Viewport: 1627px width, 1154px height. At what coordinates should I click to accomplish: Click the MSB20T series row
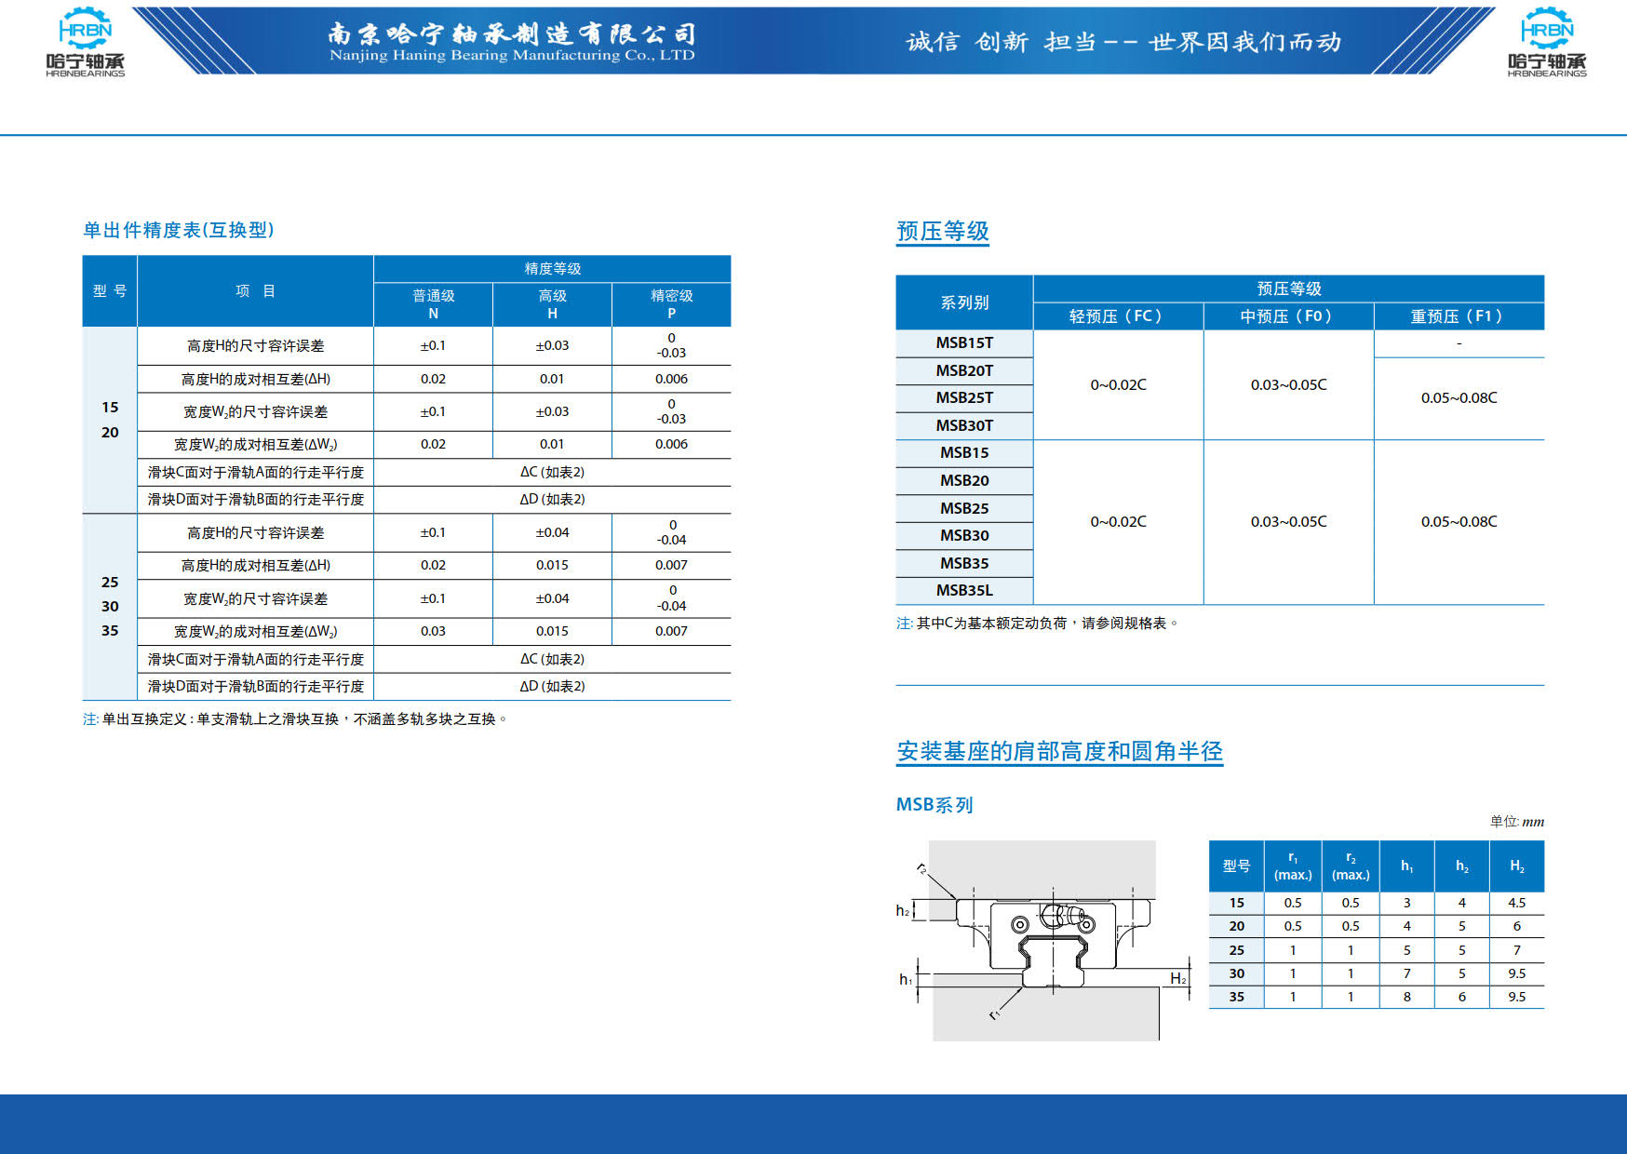pos(964,371)
